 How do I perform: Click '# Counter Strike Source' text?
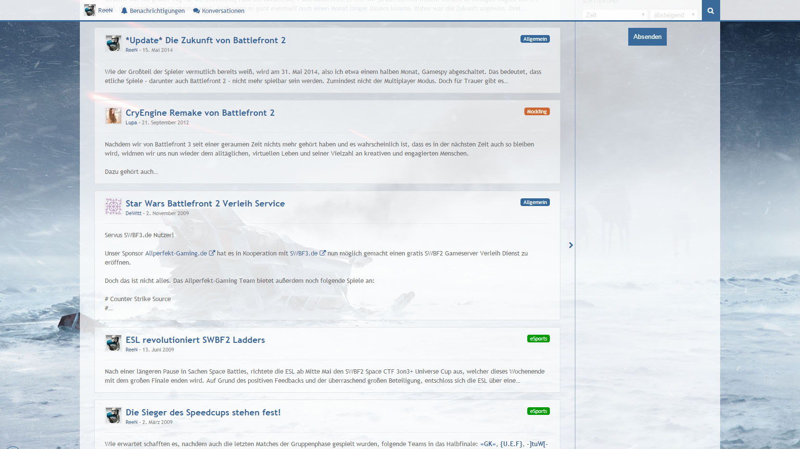(x=138, y=299)
